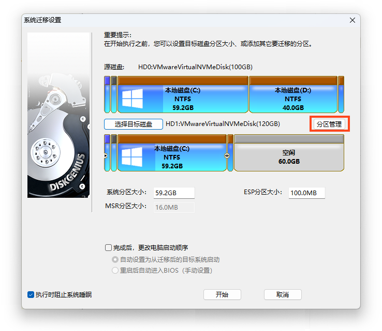Click Windows logo icon in target C: partition
The width and height of the screenshot is (382, 331).
click(x=132, y=157)
